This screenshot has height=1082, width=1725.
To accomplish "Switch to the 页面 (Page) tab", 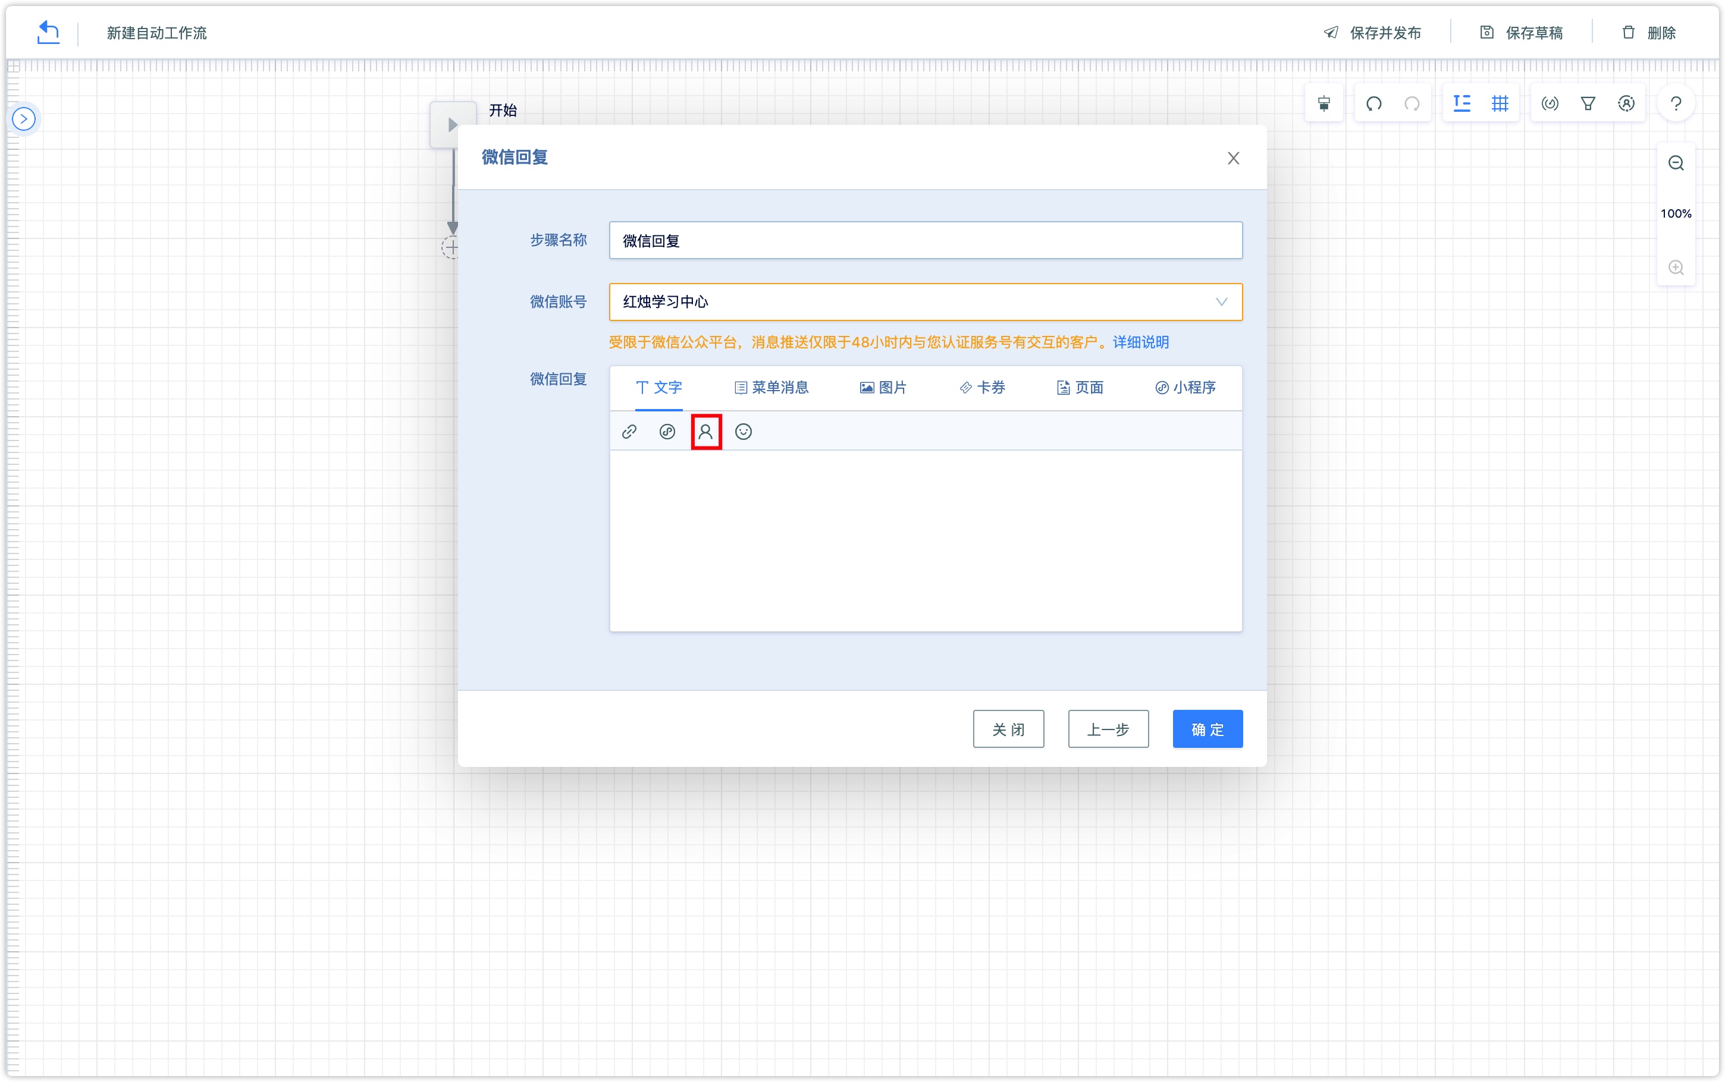I will click(1080, 387).
